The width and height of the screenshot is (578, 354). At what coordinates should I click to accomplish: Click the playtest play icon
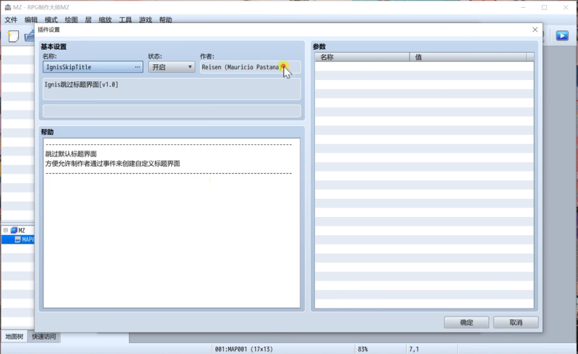point(562,36)
